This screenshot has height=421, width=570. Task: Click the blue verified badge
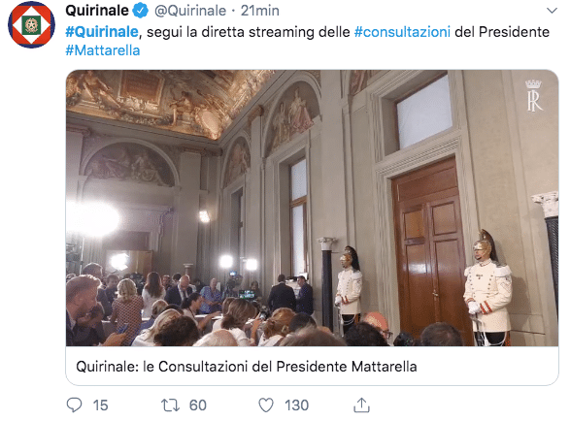click(141, 11)
